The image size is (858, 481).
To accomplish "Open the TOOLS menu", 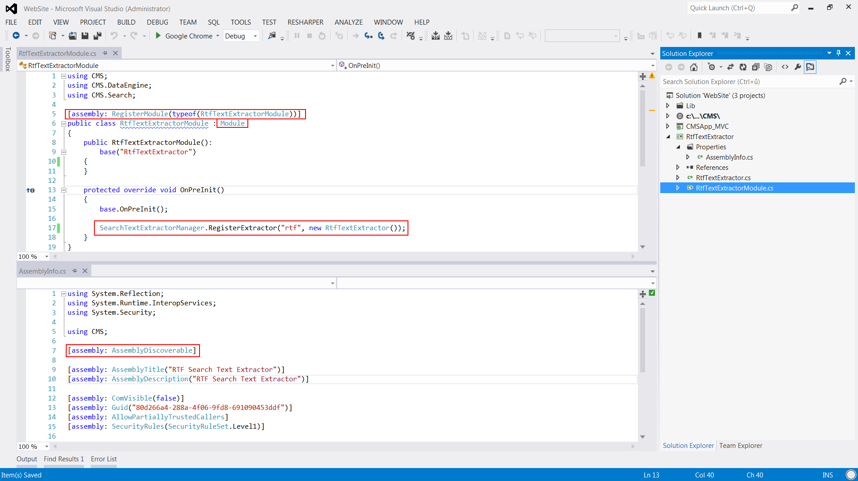I will click(241, 22).
